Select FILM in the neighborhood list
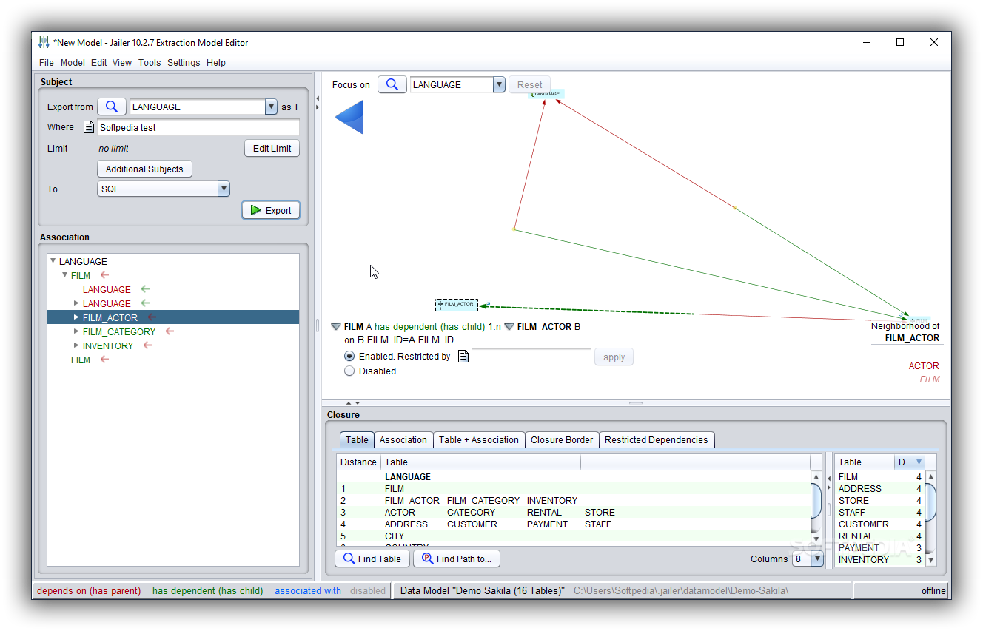983x631 pixels. [x=929, y=379]
